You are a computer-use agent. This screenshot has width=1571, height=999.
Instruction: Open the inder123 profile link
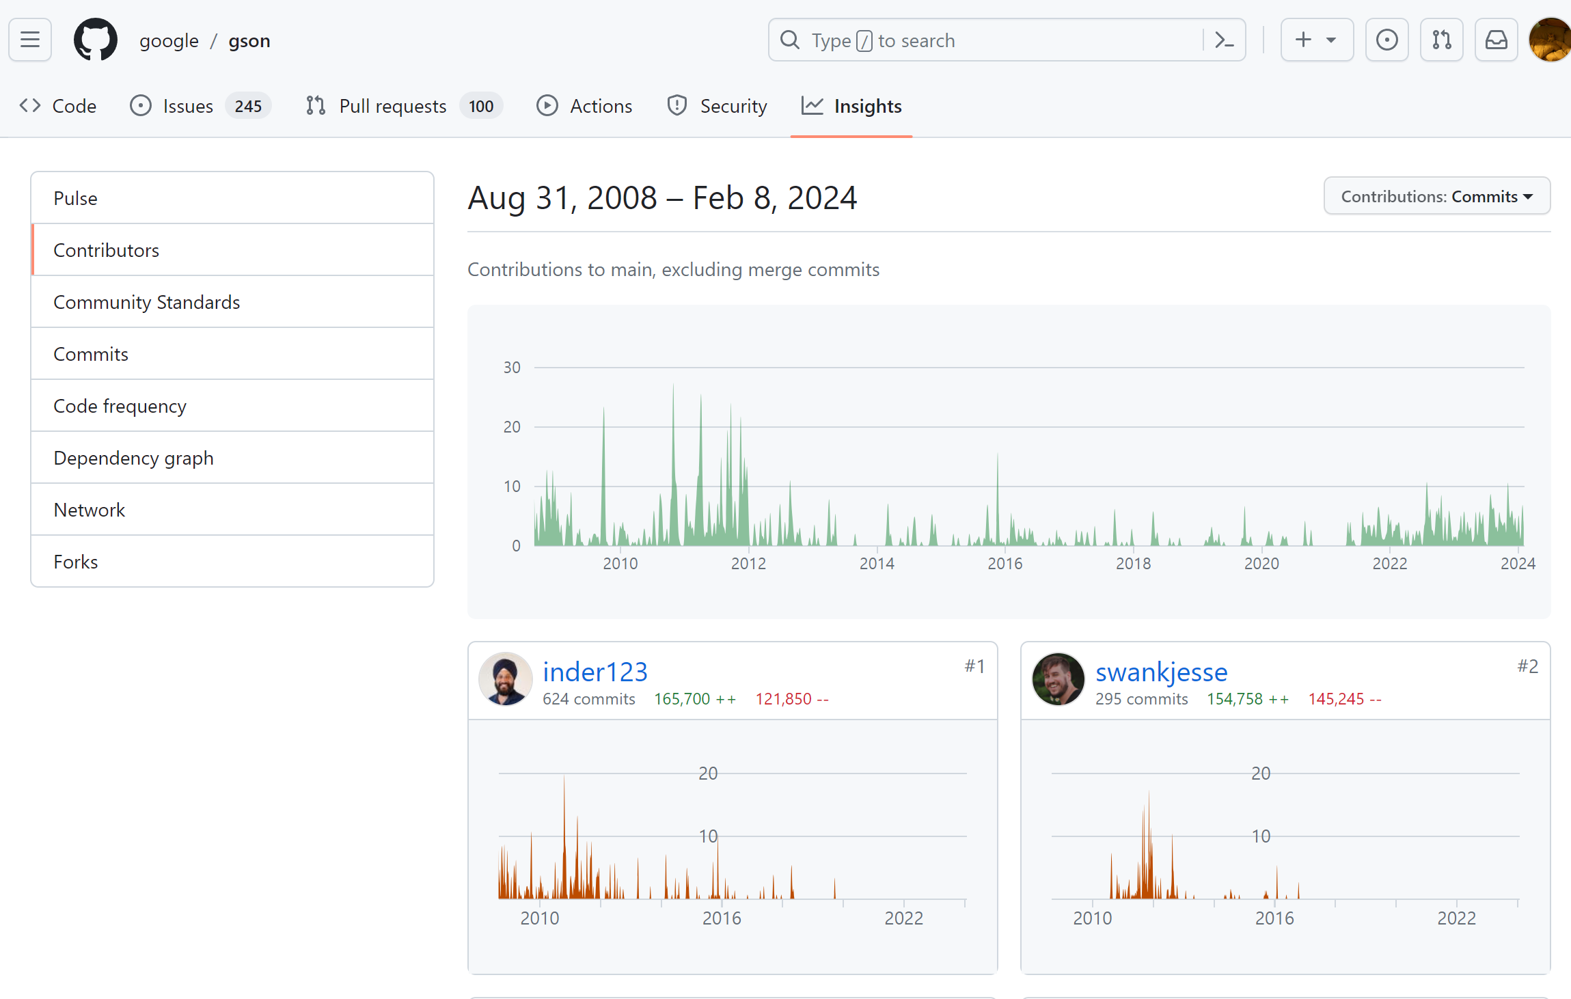[595, 672]
